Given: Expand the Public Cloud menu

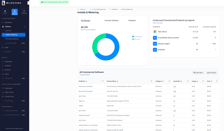Looking at the screenshot, I should (x=14, y=92).
